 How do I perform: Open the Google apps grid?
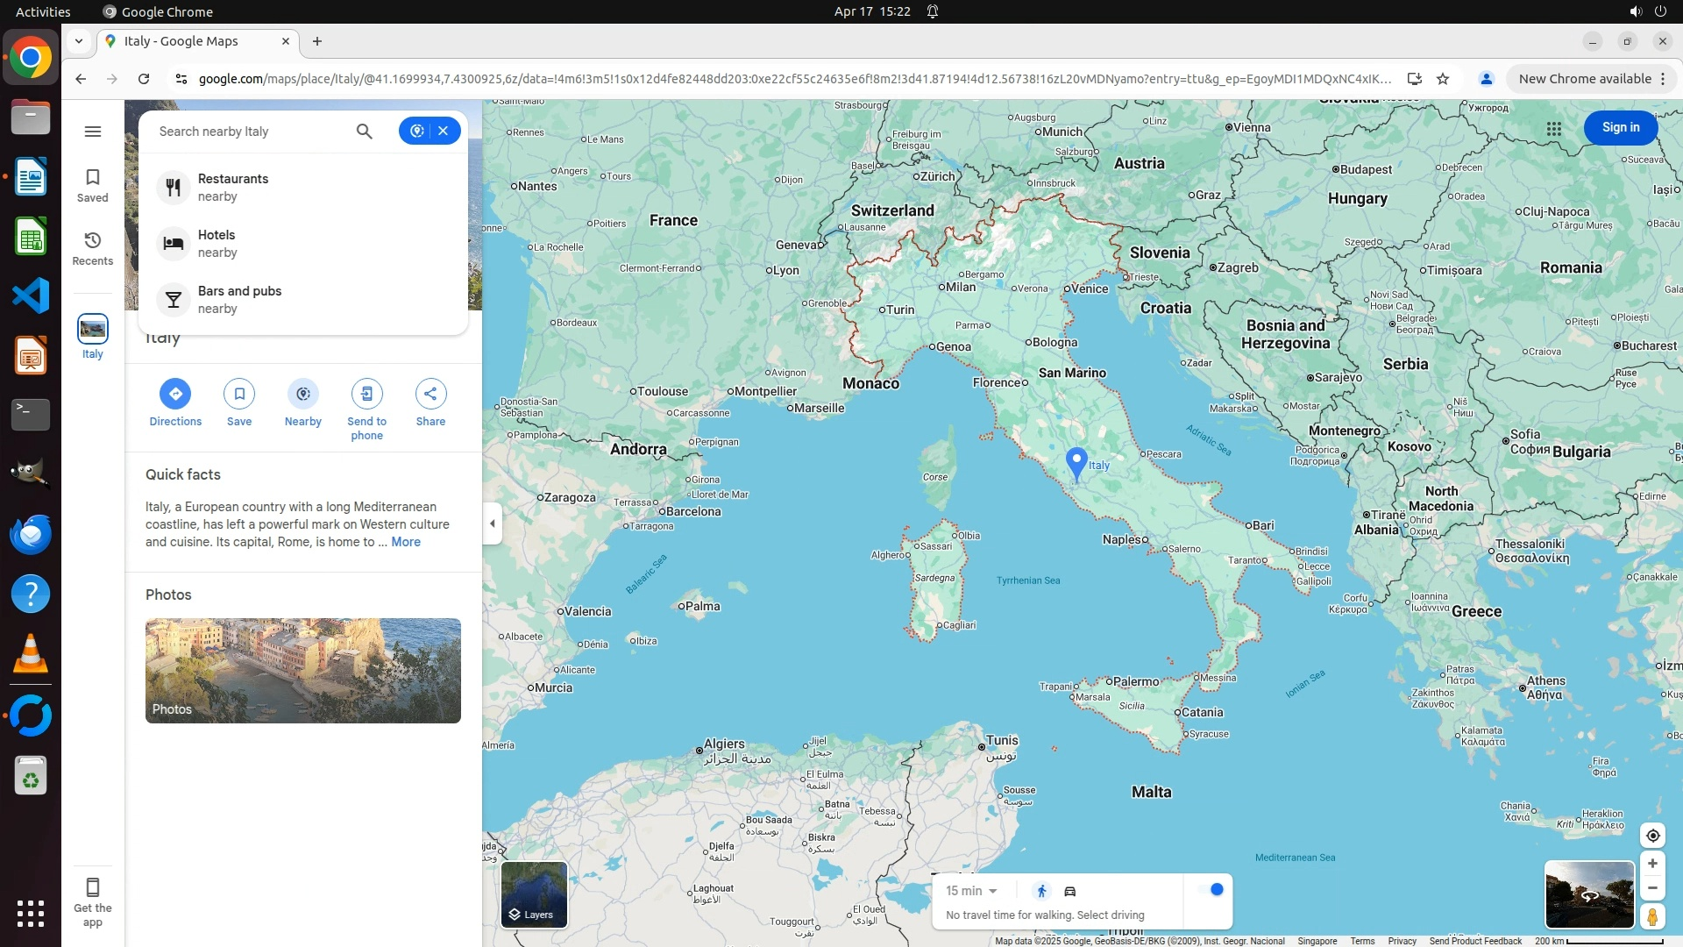pos(1554,128)
